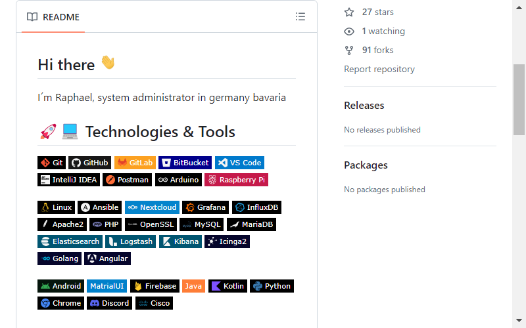526x328 pixels.
Task: Open the Packages heading link
Action: pyautogui.click(x=366, y=165)
